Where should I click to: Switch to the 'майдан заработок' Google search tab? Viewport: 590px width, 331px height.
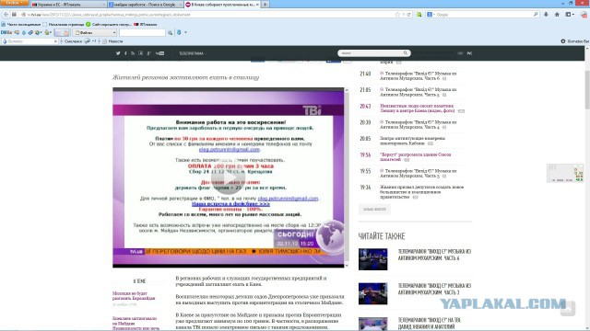(146, 5)
